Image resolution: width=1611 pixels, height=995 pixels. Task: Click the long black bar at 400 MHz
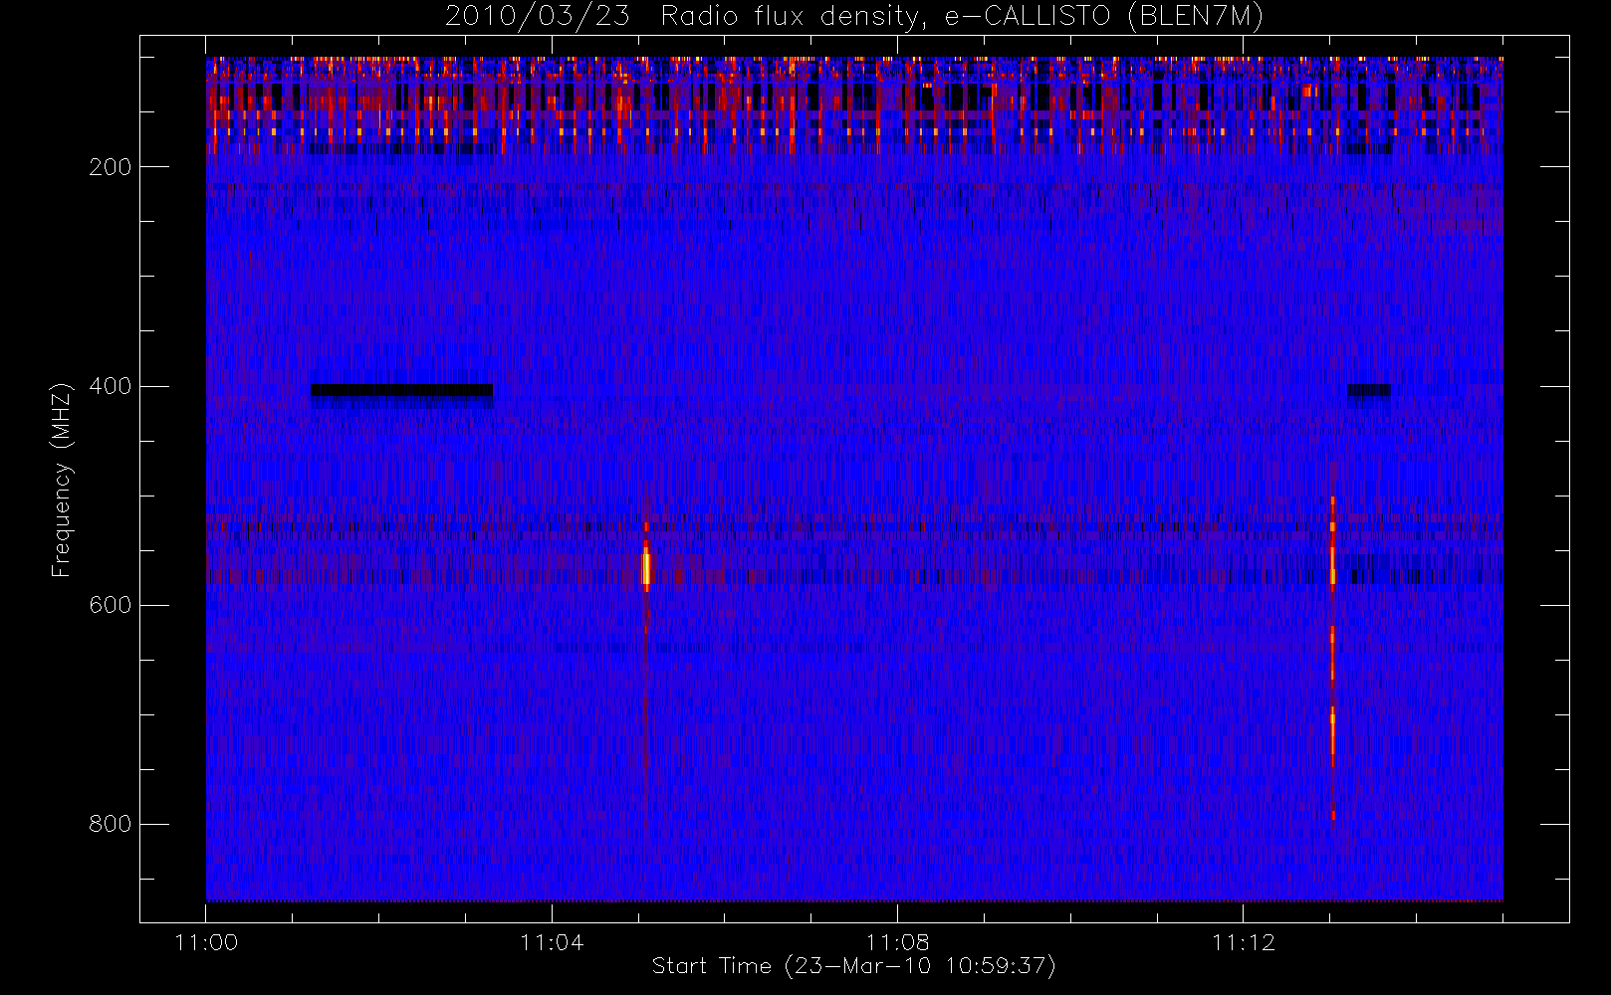click(x=401, y=390)
